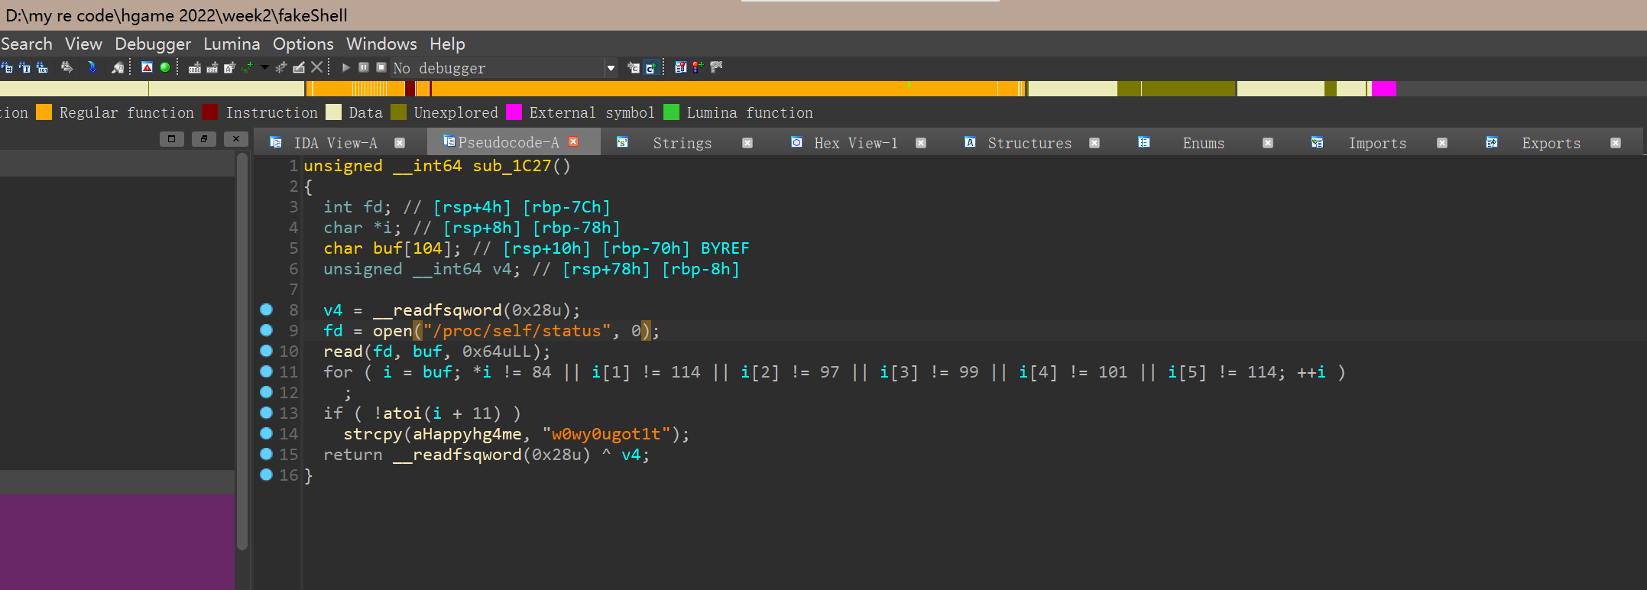1647x590 pixels.
Task: Toggle breakpoint dot on line 14
Action: [266, 433]
